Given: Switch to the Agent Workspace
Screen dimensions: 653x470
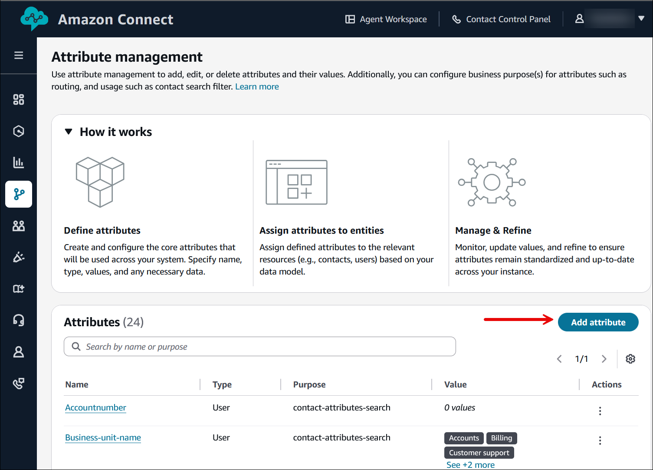Looking at the screenshot, I should click(386, 19).
